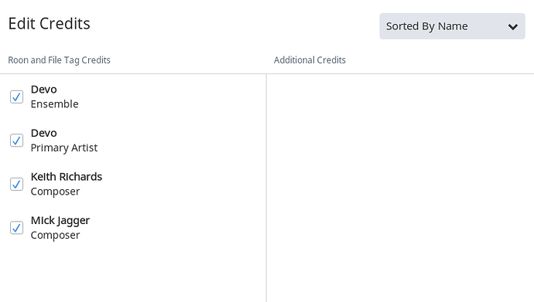Click the Primary Artist role label

coord(64,148)
